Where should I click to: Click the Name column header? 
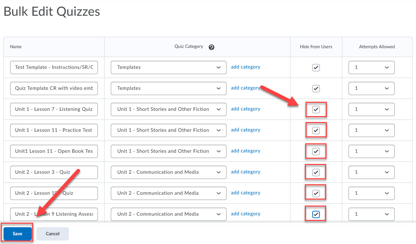(16, 47)
